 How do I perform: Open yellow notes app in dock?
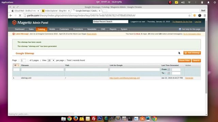click(x=82, y=119)
